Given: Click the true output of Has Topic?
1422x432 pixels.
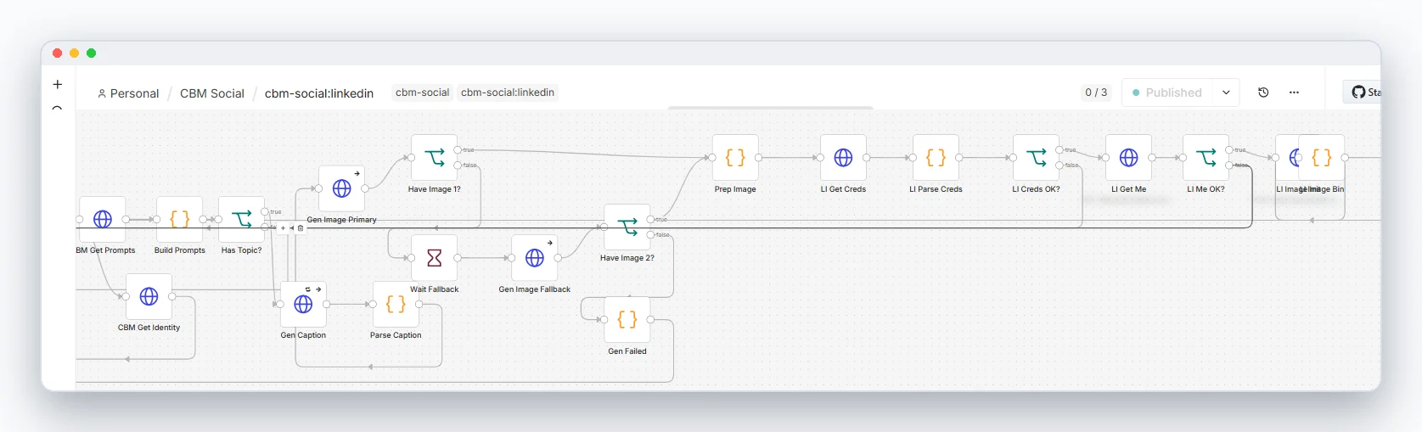Looking at the screenshot, I should coord(265,212).
